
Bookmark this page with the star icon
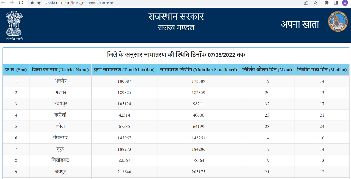315,3
